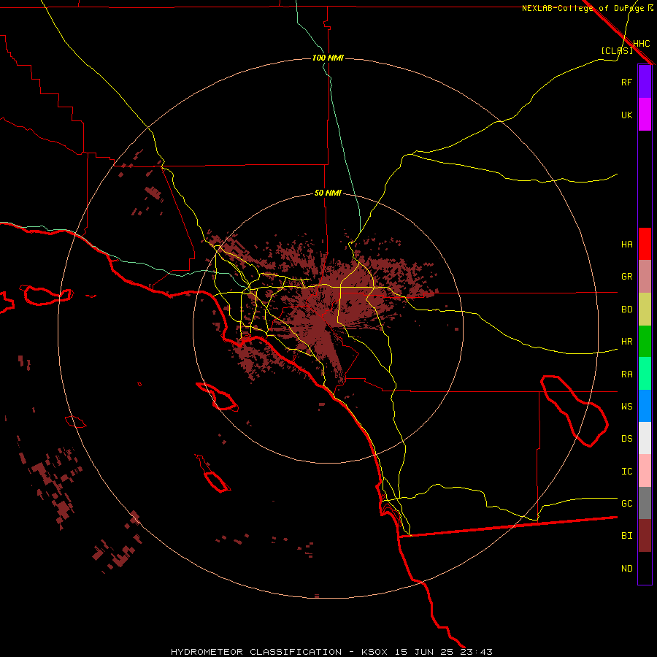Image resolution: width=657 pixels, height=657 pixels.
Task: Click the HHC product code text
Action: coord(642,44)
